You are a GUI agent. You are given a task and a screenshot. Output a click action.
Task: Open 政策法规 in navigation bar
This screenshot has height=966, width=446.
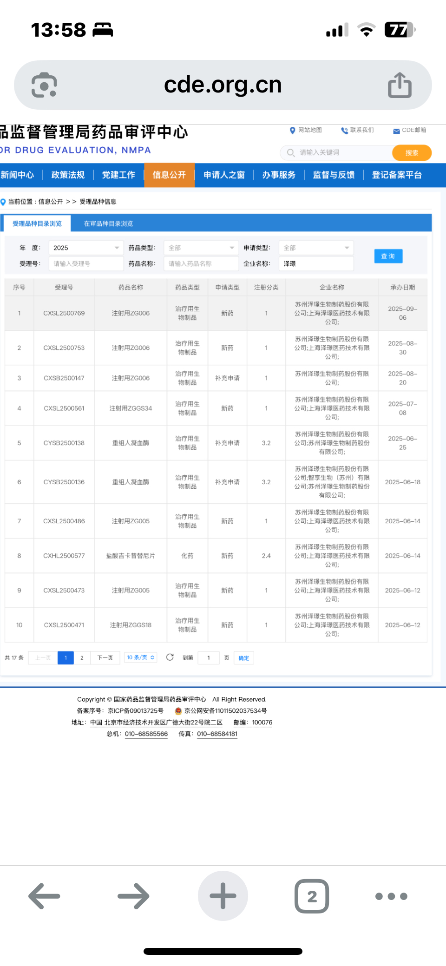pyautogui.click(x=68, y=175)
